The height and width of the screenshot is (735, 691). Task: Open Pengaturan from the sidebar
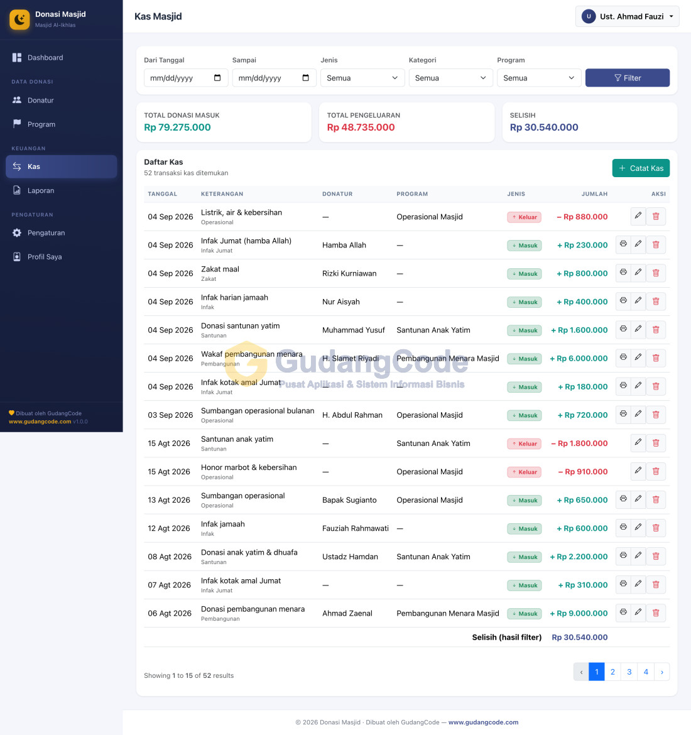click(62, 233)
